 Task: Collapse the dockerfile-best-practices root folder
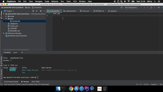4,14
